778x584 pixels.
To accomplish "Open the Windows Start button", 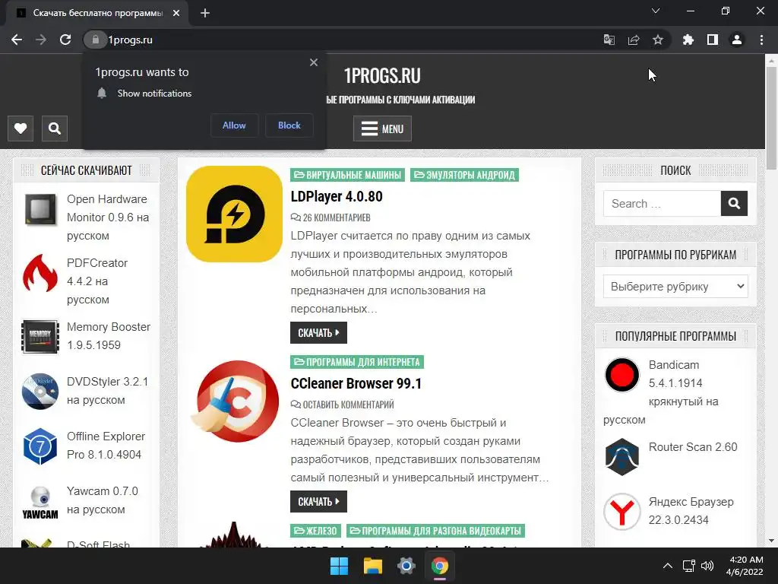I will coord(340,566).
